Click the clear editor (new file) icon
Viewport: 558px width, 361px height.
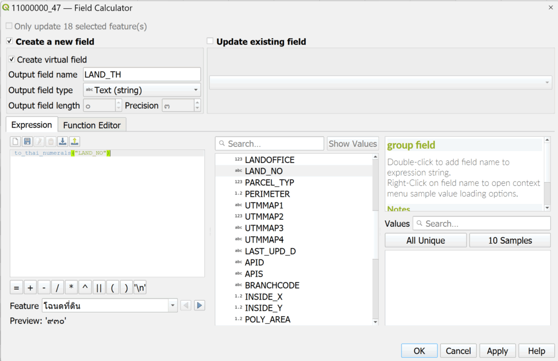pyautogui.click(x=15, y=141)
